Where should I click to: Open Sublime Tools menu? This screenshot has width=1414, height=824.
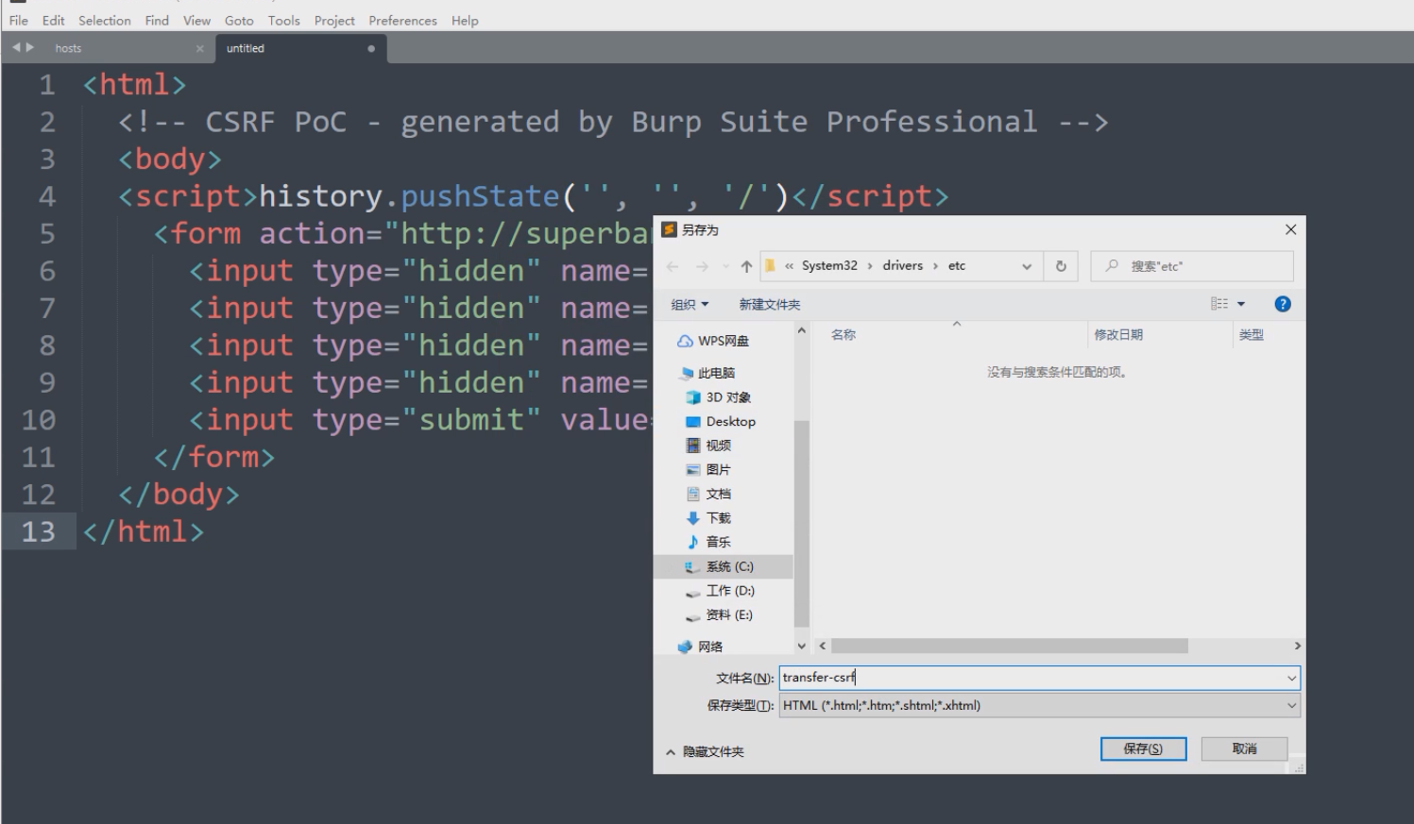[x=283, y=20]
